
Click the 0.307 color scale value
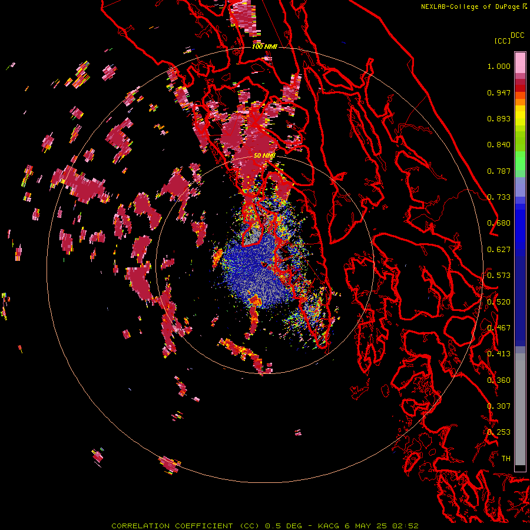click(x=499, y=406)
